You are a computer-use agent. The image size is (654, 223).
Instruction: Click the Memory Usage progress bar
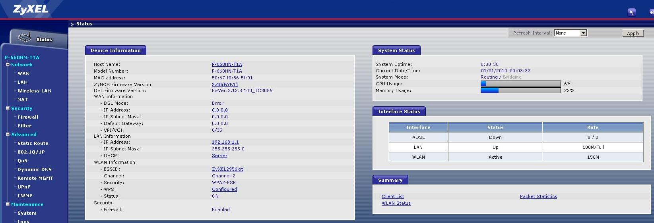click(x=521, y=90)
